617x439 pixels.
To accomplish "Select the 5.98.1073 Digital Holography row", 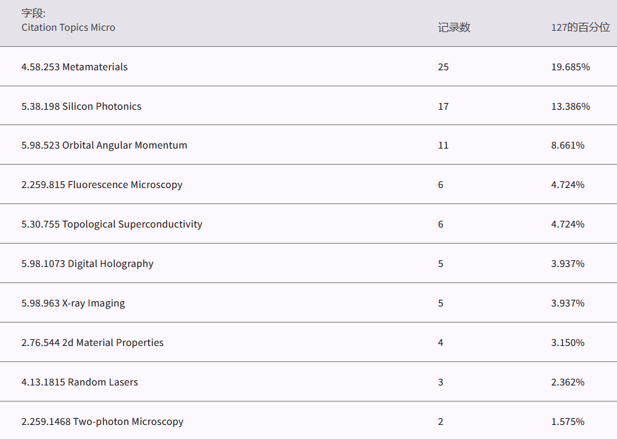I will tap(87, 264).
